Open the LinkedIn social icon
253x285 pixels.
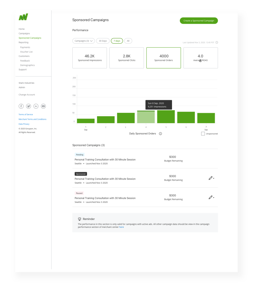point(36,106)
